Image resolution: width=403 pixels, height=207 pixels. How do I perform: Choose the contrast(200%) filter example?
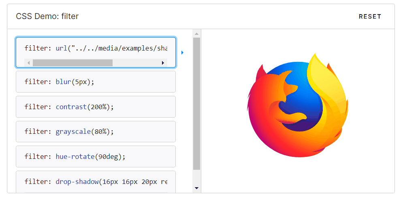[x=96, y=107]
